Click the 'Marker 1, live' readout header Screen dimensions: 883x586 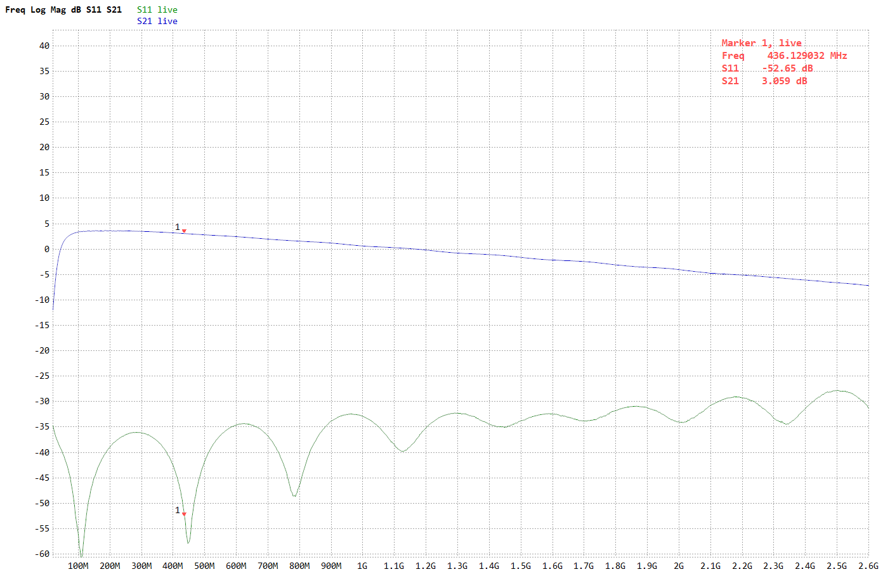pyautogui.click(x=761, y=43)
